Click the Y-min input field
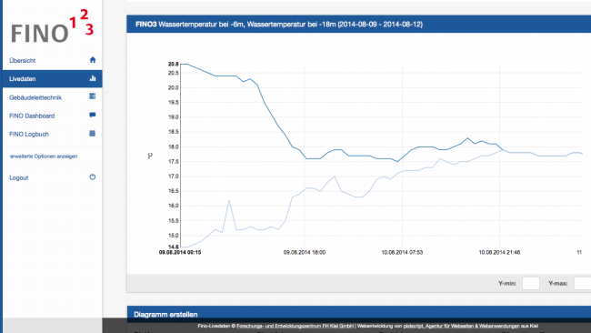The width and height of the screenshot is (591, 333). pos(531,283)
